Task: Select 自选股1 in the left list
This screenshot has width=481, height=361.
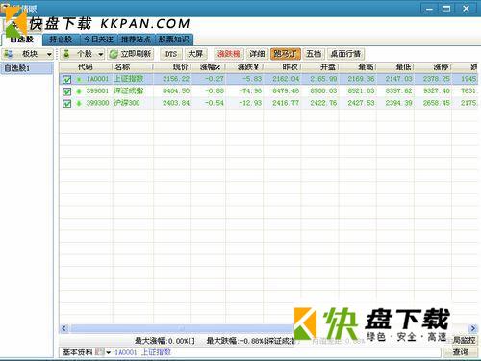Action: point(27,68)
